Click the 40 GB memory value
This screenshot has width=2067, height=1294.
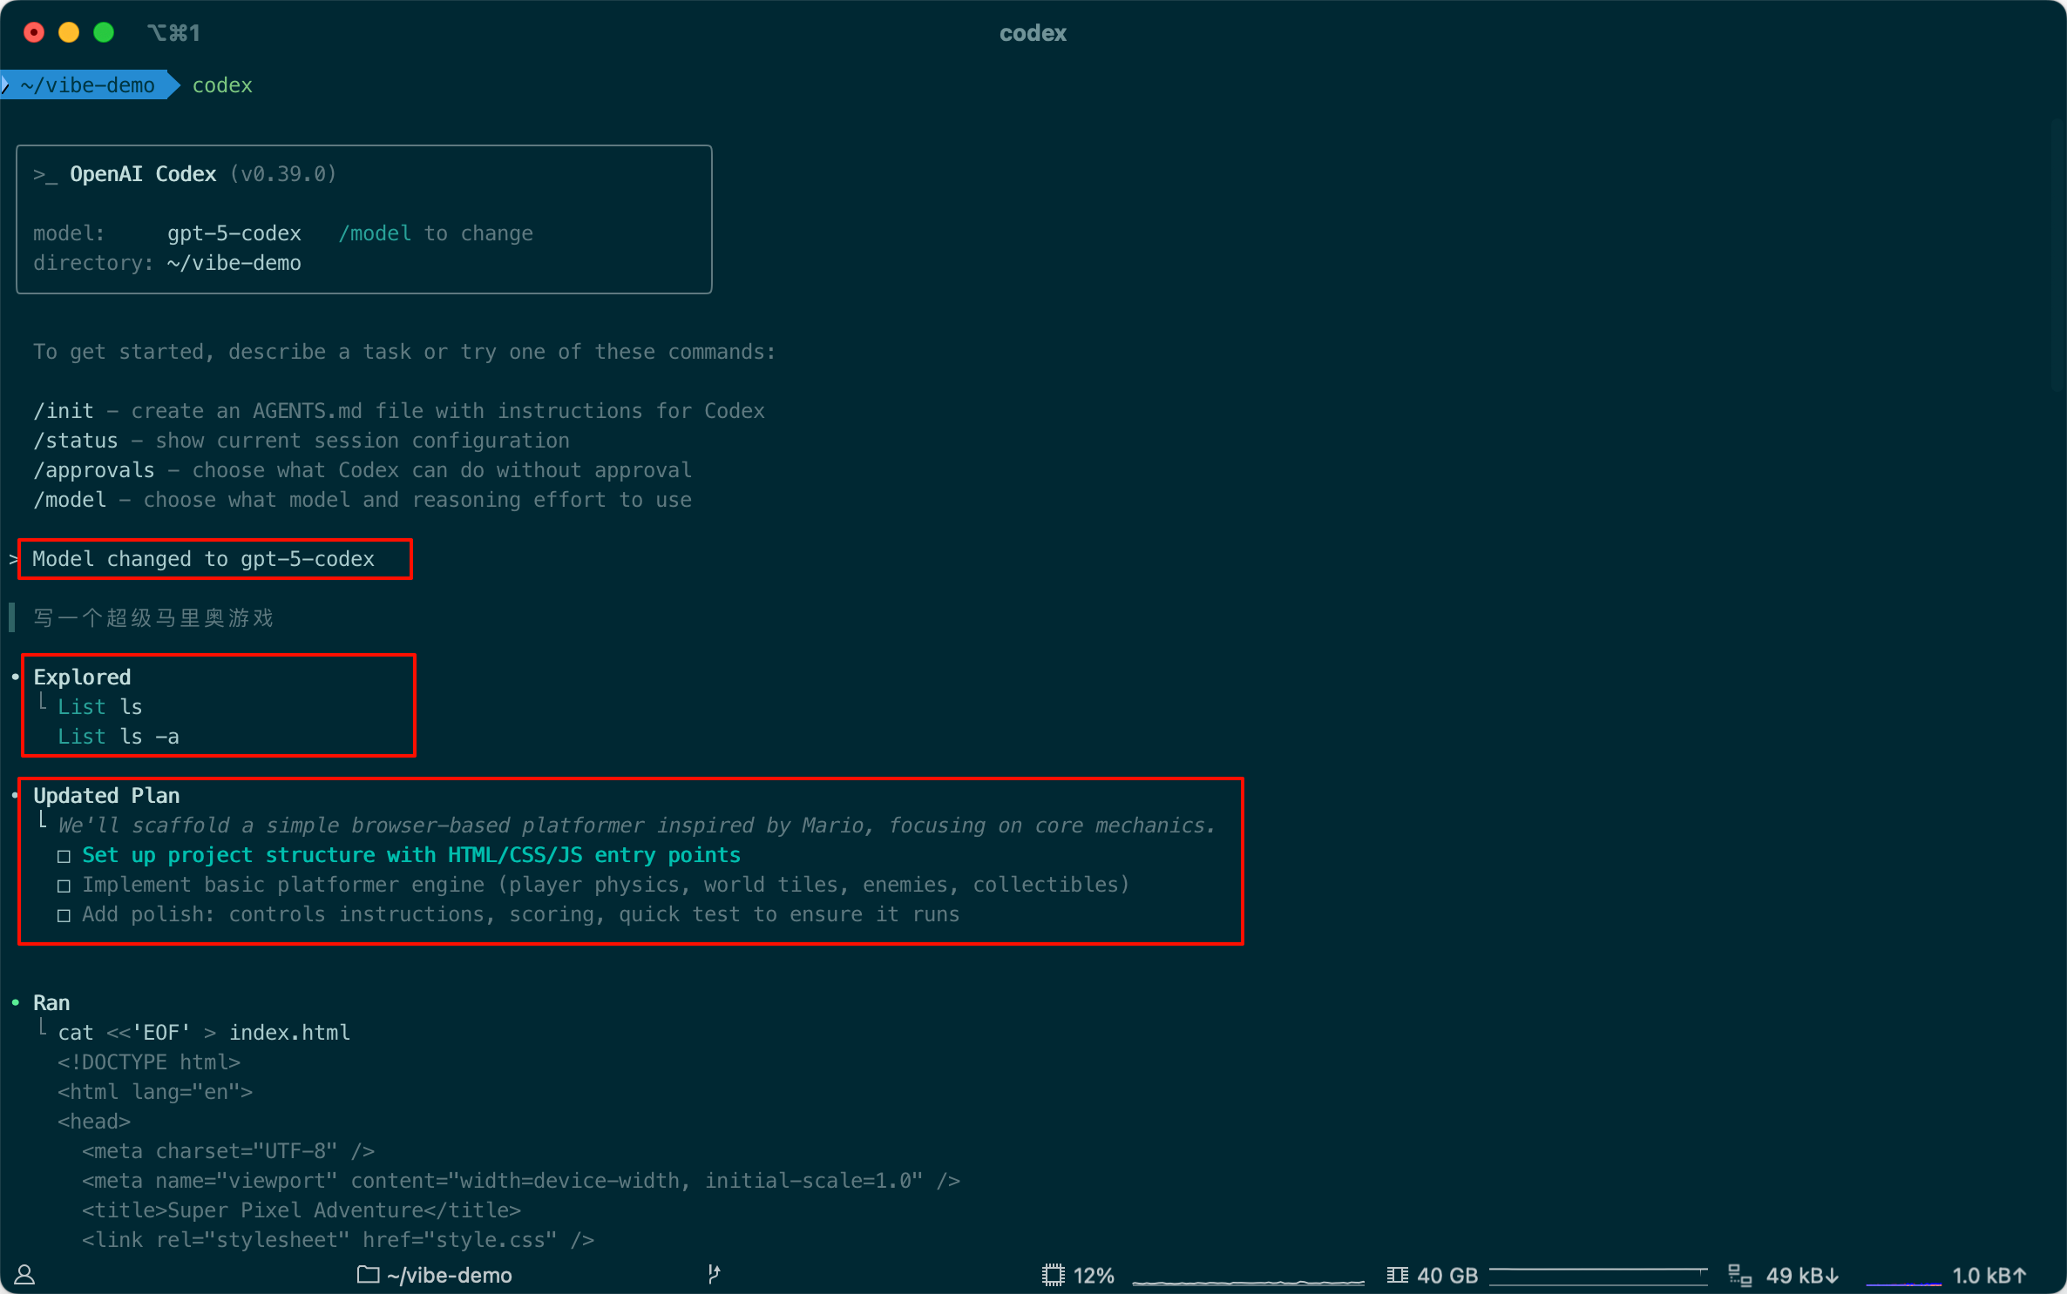(1447, 1276)
